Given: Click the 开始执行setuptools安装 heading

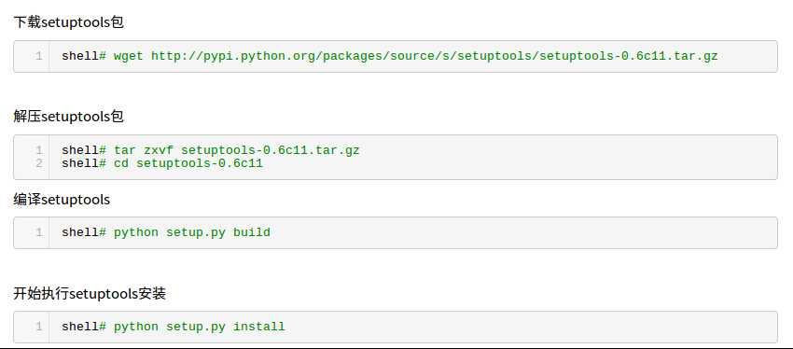Looking at the screenshot, I should point(90,293).
